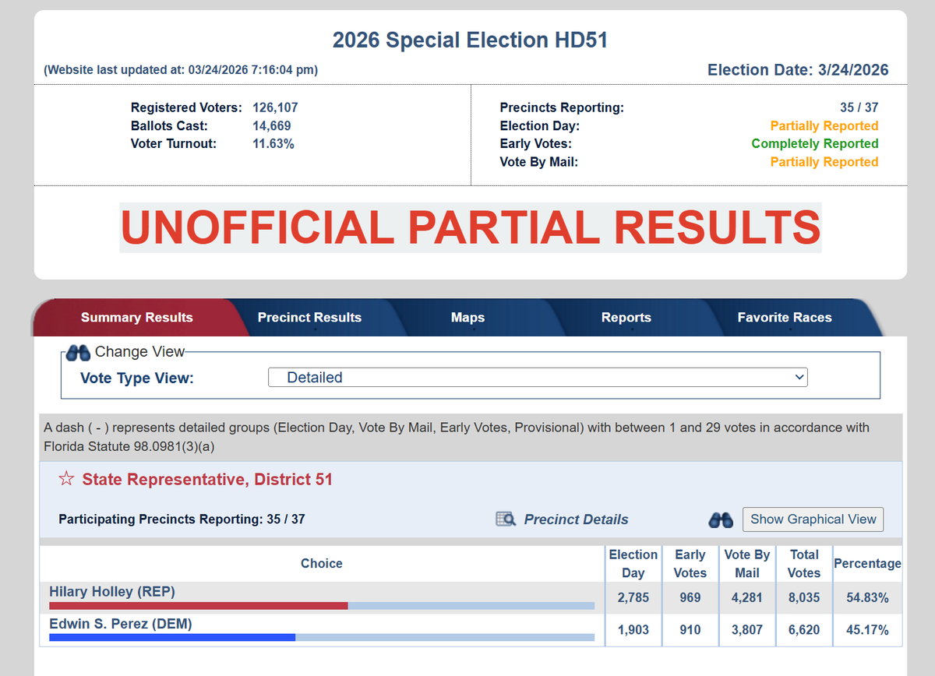
Task: Click Ballots Cast value 14,669
Action: click(x=272, y=125)
